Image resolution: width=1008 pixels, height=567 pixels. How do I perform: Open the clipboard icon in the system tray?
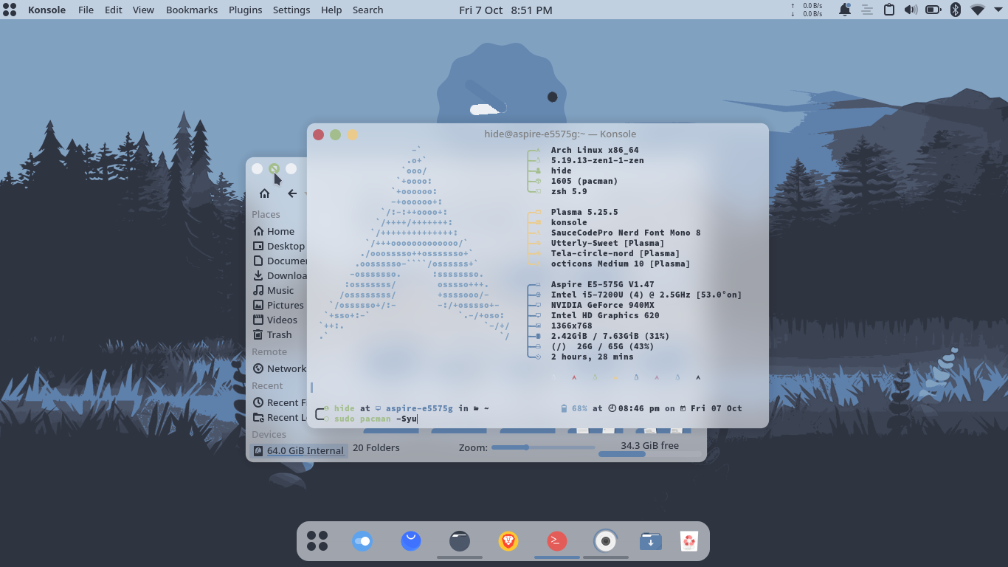pos(888,10)
